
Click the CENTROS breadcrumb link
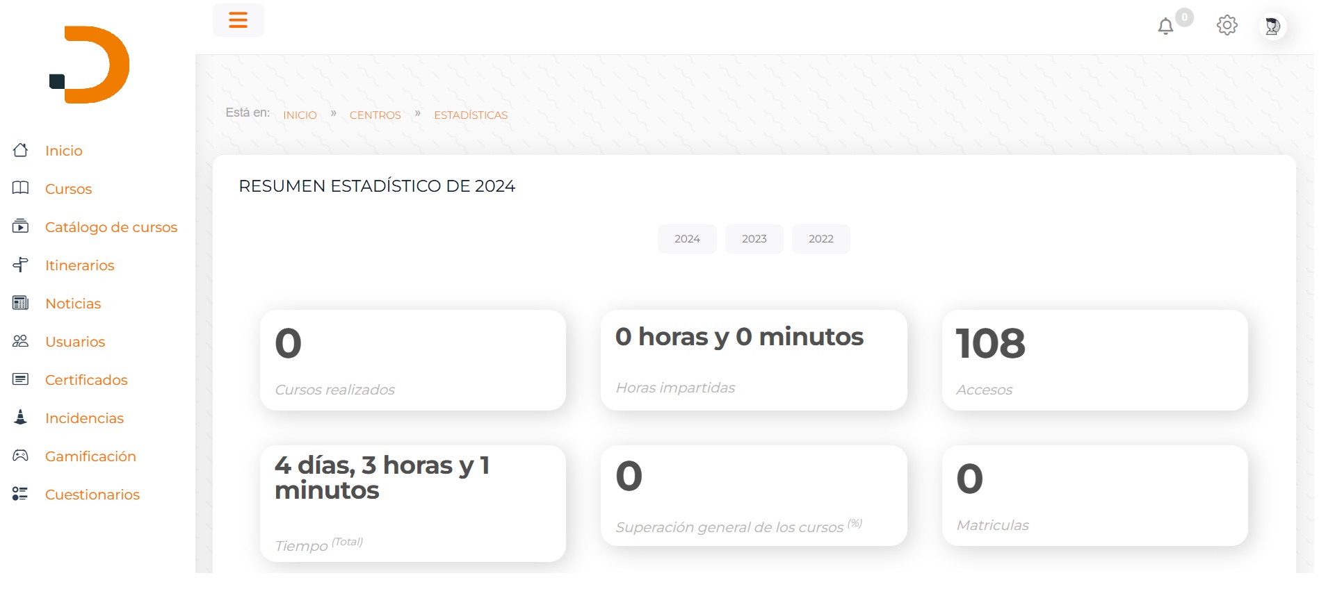coord(375,115)
